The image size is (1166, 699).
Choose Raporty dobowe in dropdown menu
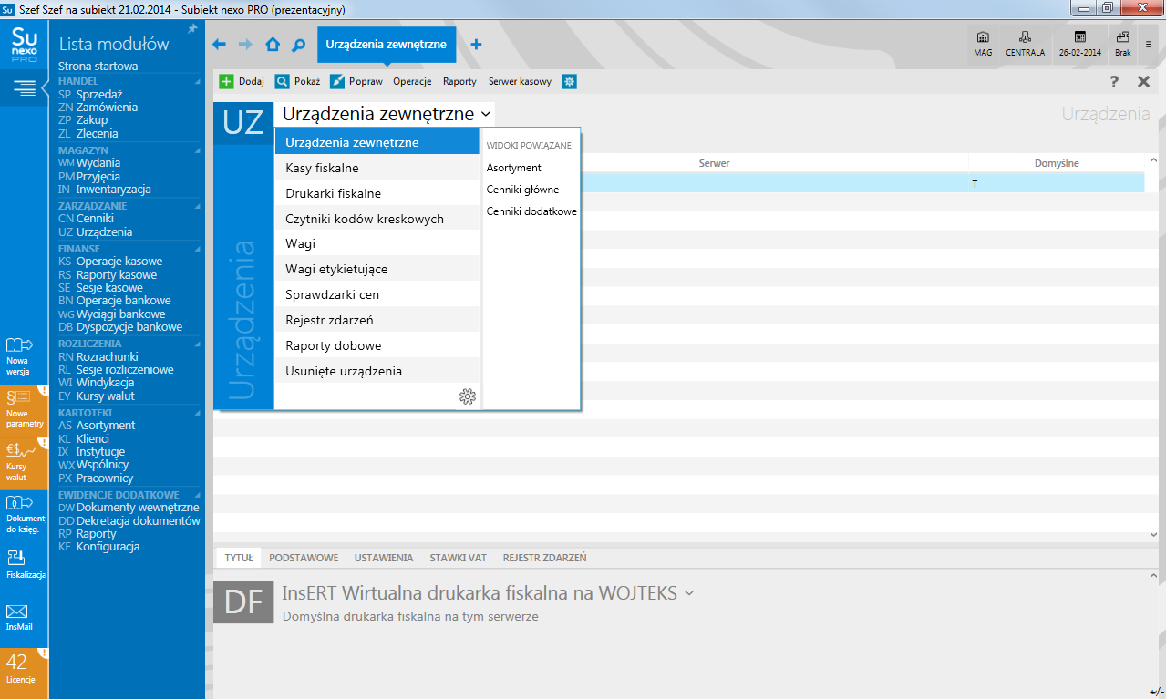(x=333, y=345)
